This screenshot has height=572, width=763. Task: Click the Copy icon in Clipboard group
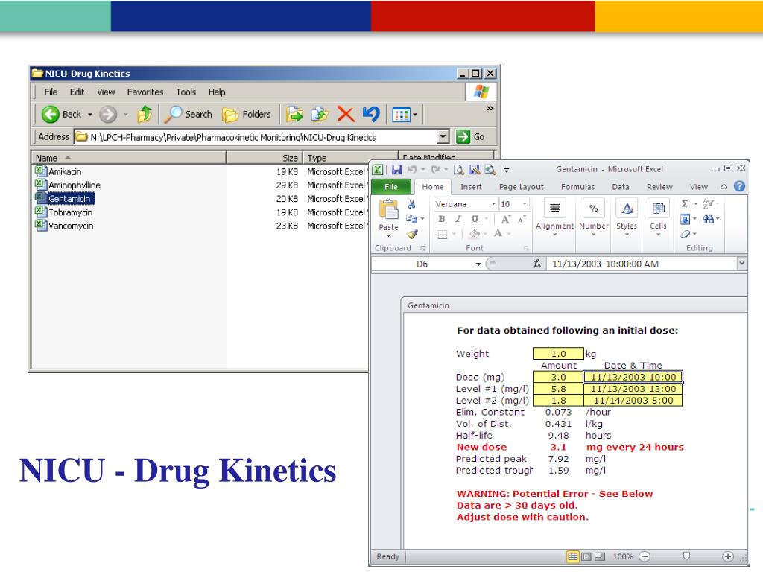tap(411, 219)
